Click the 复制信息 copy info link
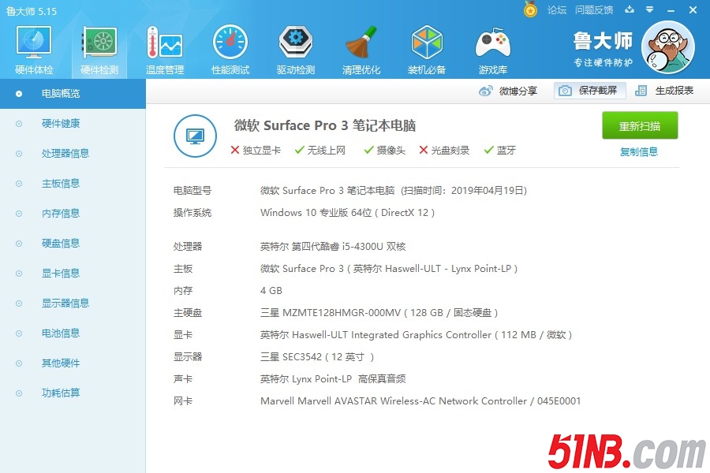710x473 pixels. tap(639, 152)
